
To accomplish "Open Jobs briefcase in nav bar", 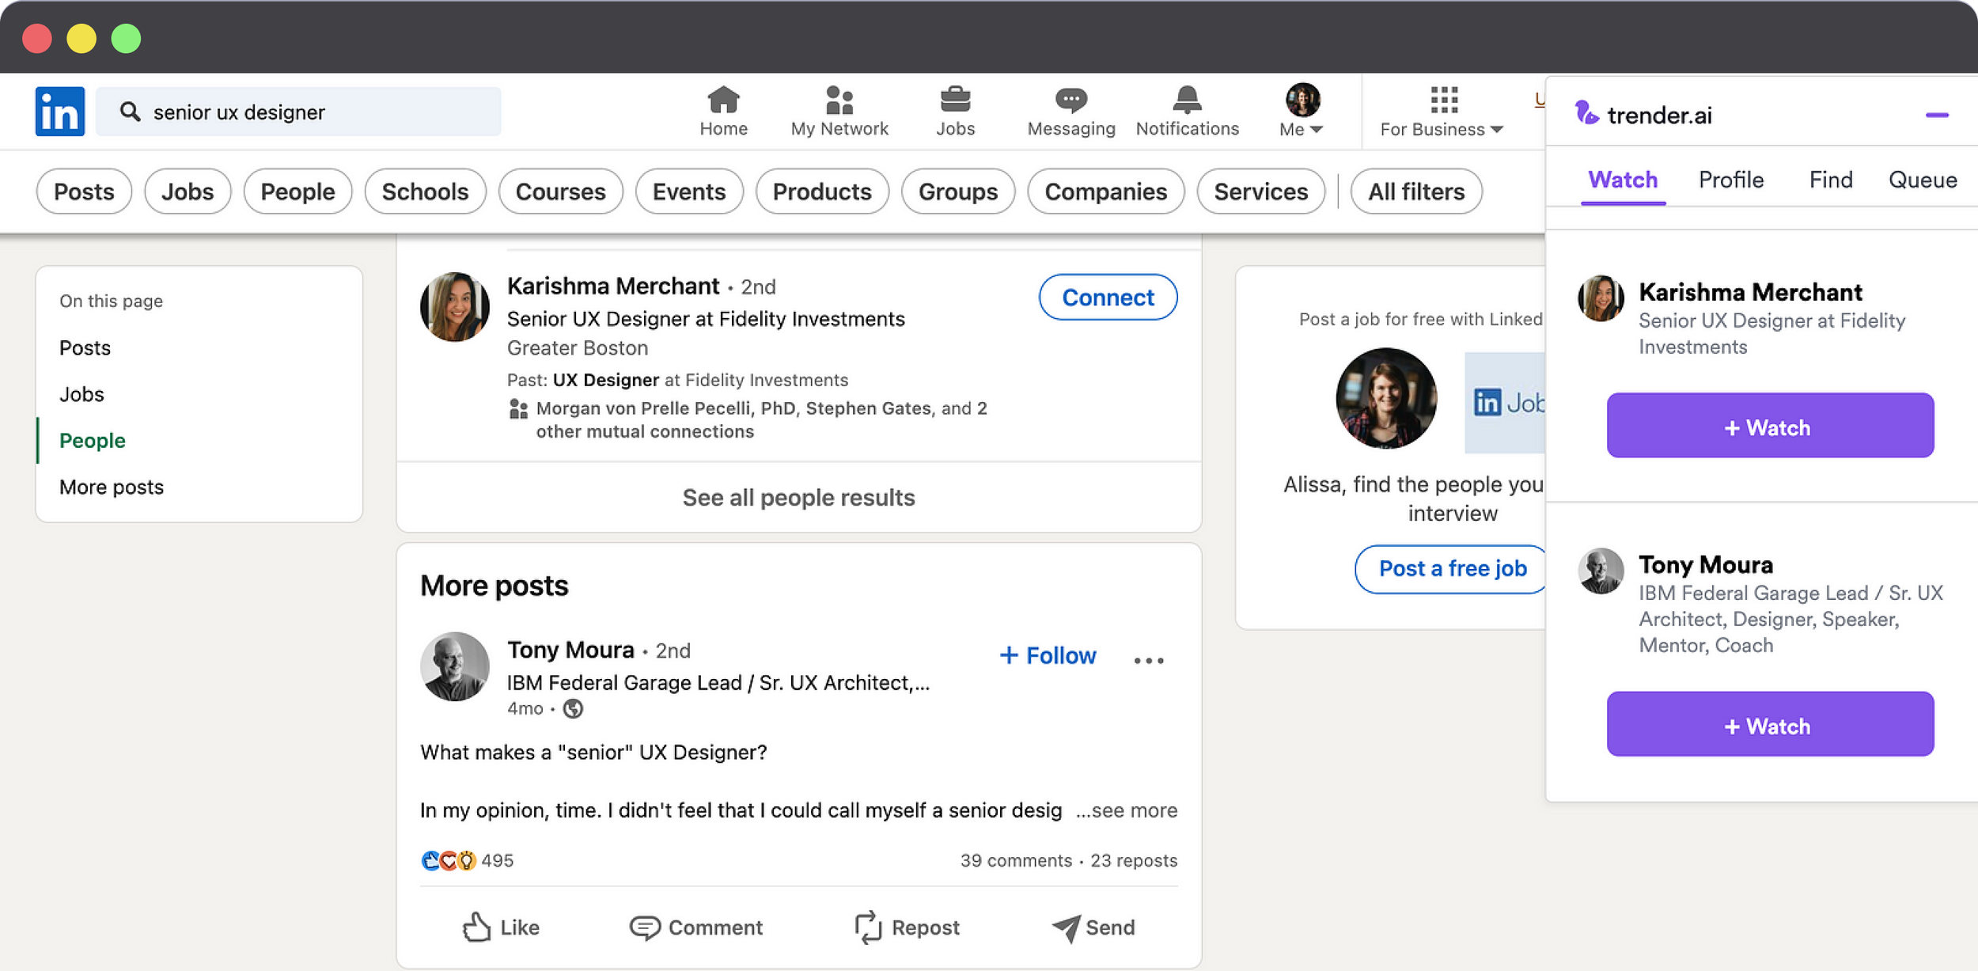I will click(955, 112).
